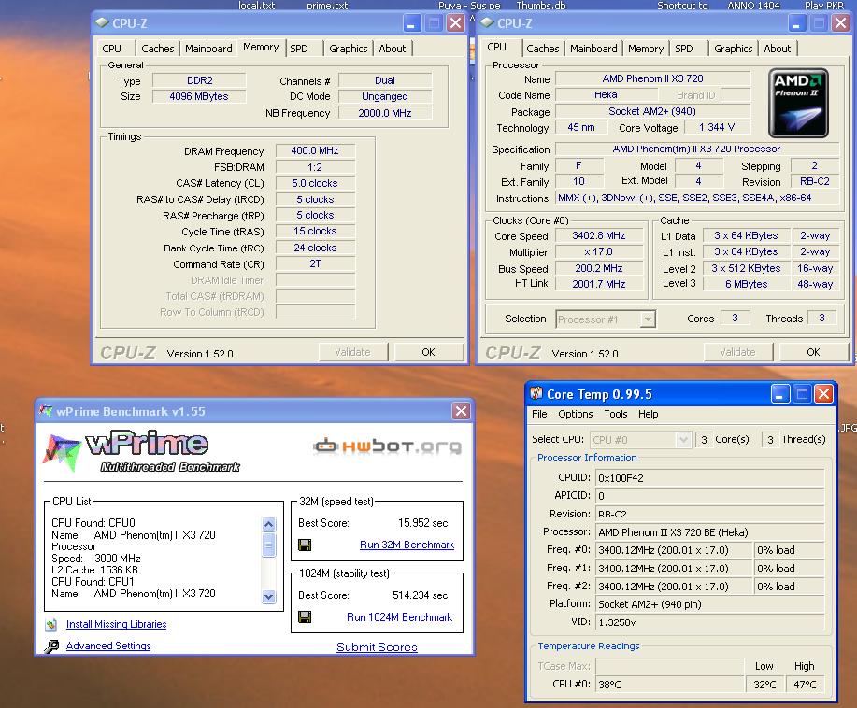The image size is (857, 708).
Task: Click the title icon of the CPU-Z CPU window
Action: [487, 23]
